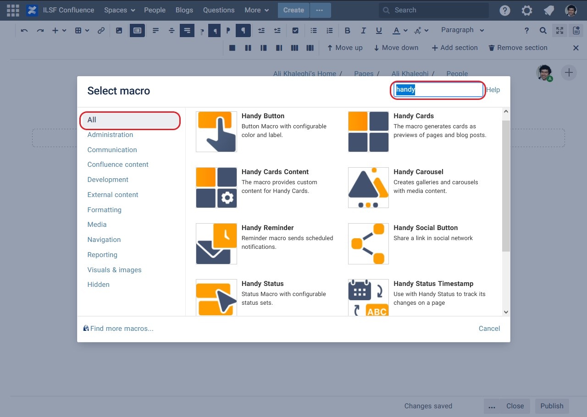
Task: Open the settings gear in header
Action: coord(527,10)
